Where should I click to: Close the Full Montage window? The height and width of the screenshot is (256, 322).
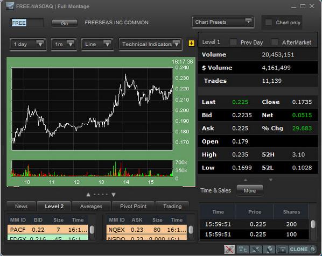pos(312,6)
